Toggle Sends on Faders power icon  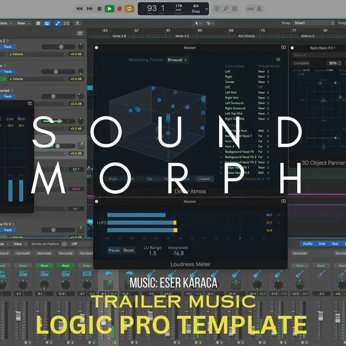(64, 244)
